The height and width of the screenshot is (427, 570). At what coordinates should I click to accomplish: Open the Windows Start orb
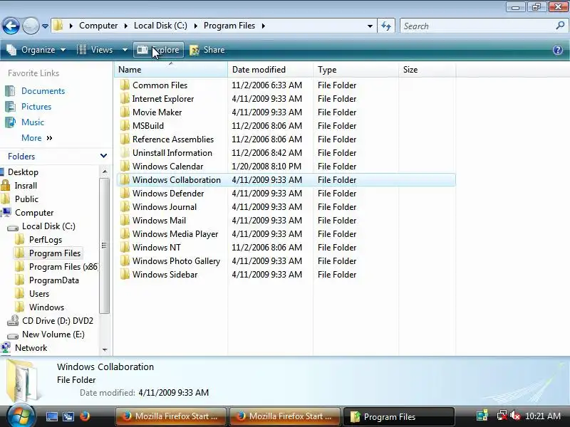click(x=20, y=416)
